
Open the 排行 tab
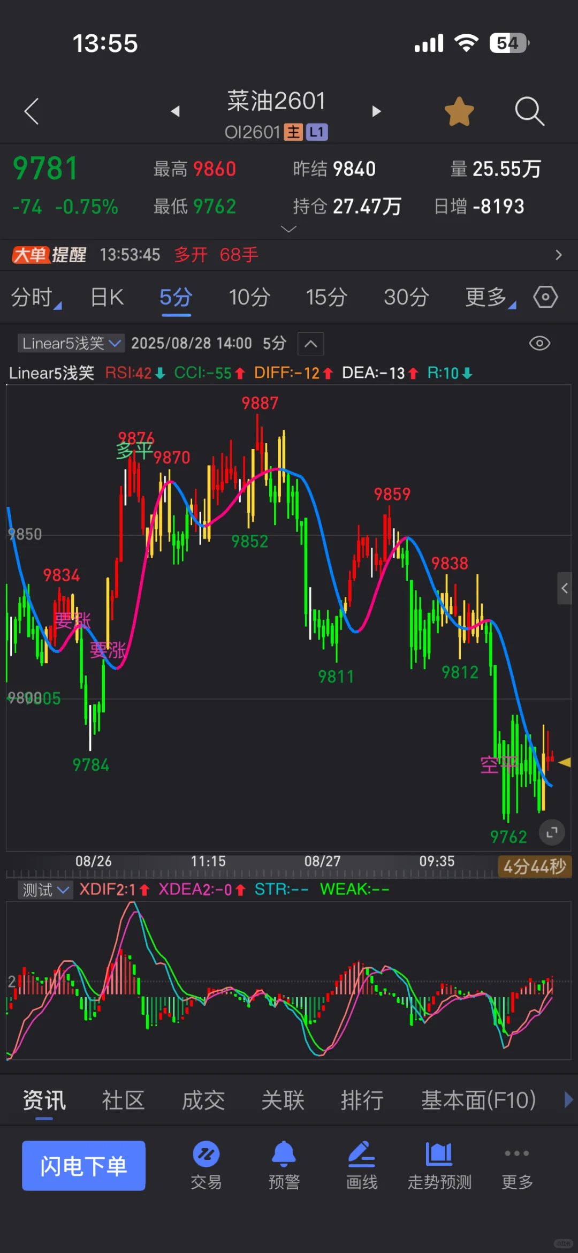tap(362, 1100)
